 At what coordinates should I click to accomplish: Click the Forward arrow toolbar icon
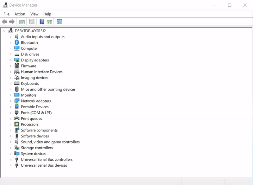12,22
